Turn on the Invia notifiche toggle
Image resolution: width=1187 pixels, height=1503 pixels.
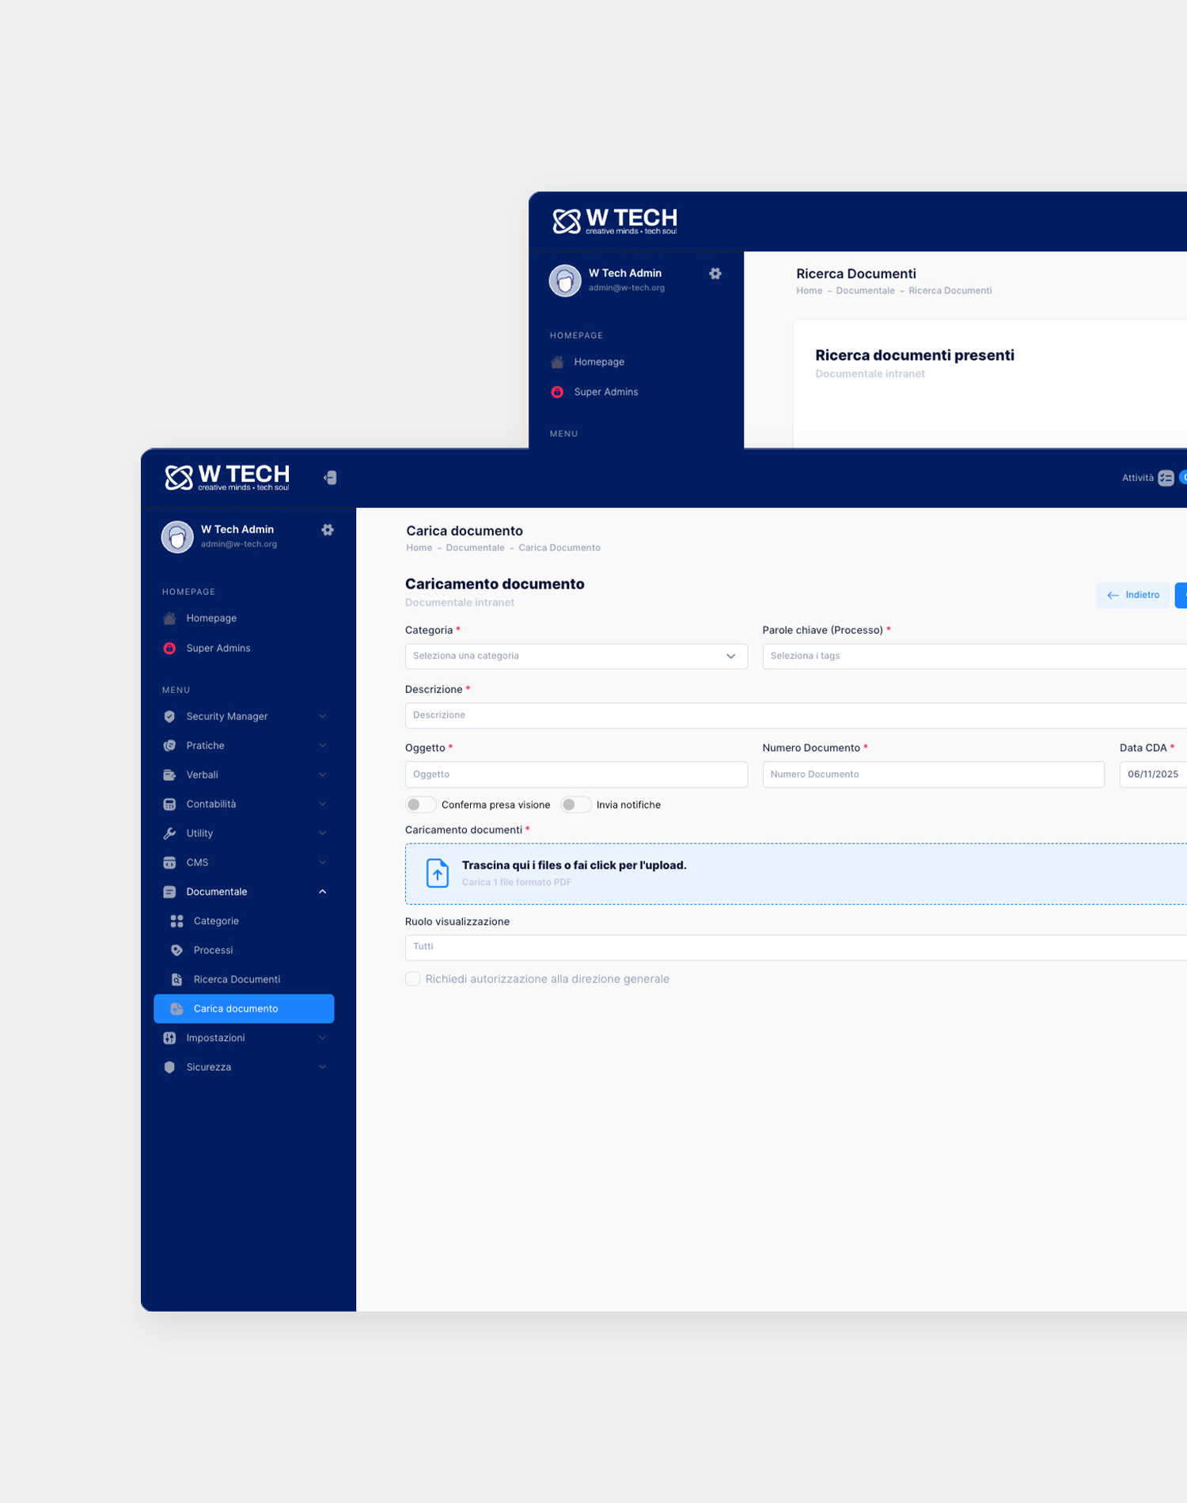[575, 805]
